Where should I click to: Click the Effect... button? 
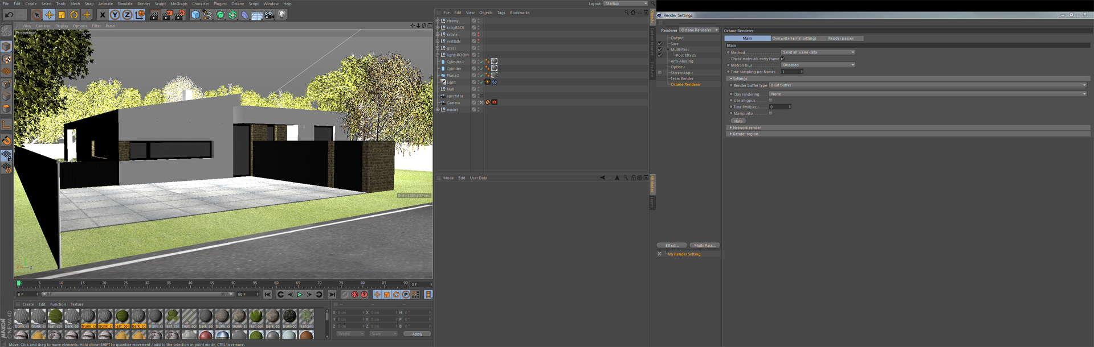pyautogui.click(x=672, y=246)
